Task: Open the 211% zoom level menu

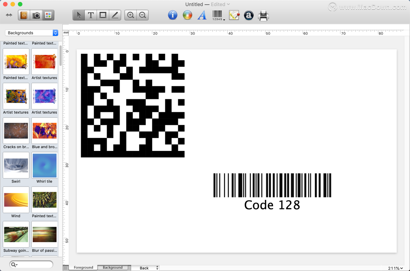Action: click(396, 268)
